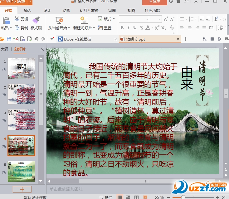This screenshot has width=229, height=199.
Task: Center align text
Action: click(x=190, y=27)
